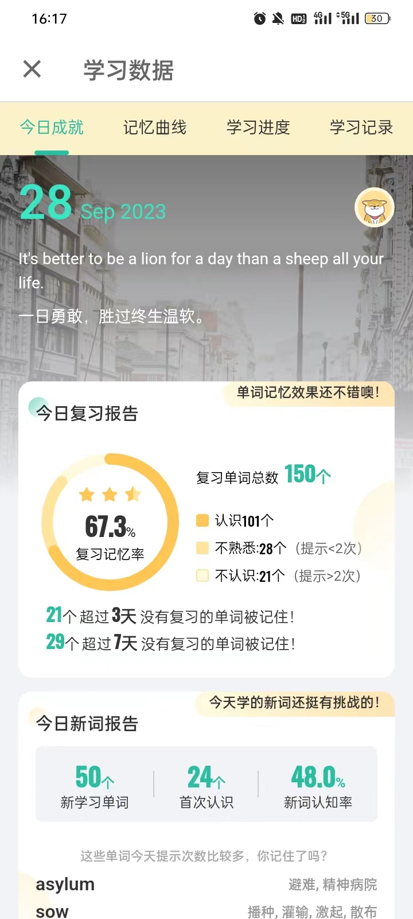The height and width of the screenshot is (919, 413).
Task: Close the 学习数据 page with X
Action: point(32,69)
